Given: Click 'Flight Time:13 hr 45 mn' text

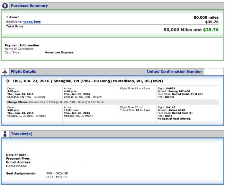Looking at the screenshot, I should click(135, 88).
